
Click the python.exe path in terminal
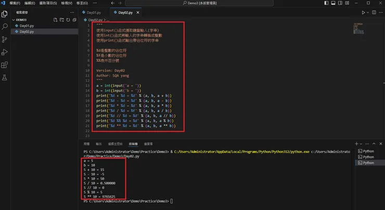(x=241, y=152)
